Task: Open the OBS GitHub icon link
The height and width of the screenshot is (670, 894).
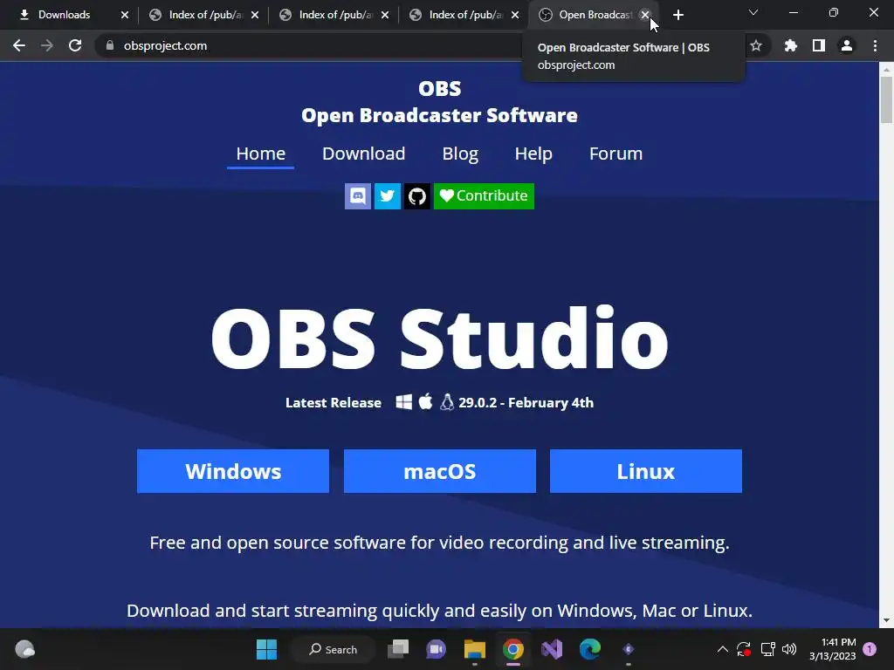Action: click(416, 196)
